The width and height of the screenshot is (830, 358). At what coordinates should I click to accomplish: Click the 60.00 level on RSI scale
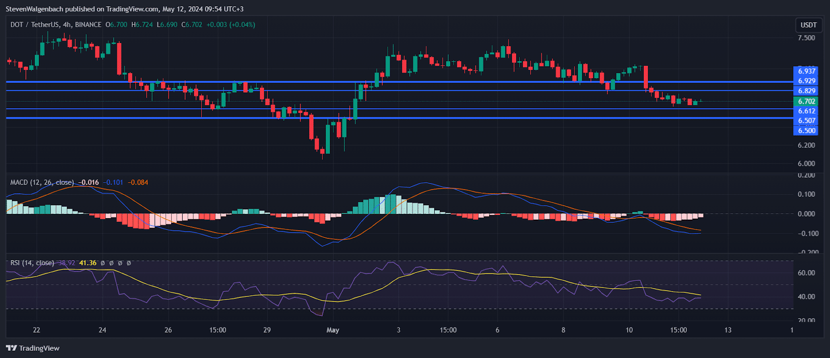tap(806, 273)
